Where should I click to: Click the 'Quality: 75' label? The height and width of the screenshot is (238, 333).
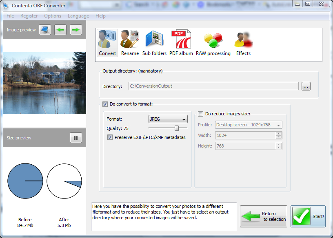(118, 128)
